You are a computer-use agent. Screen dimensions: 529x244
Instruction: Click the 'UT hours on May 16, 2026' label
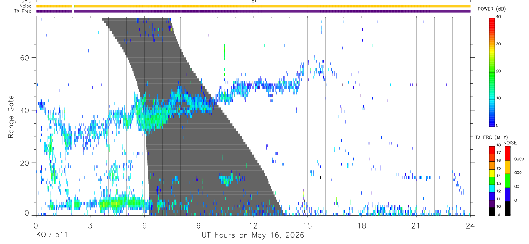coord(253,235)
